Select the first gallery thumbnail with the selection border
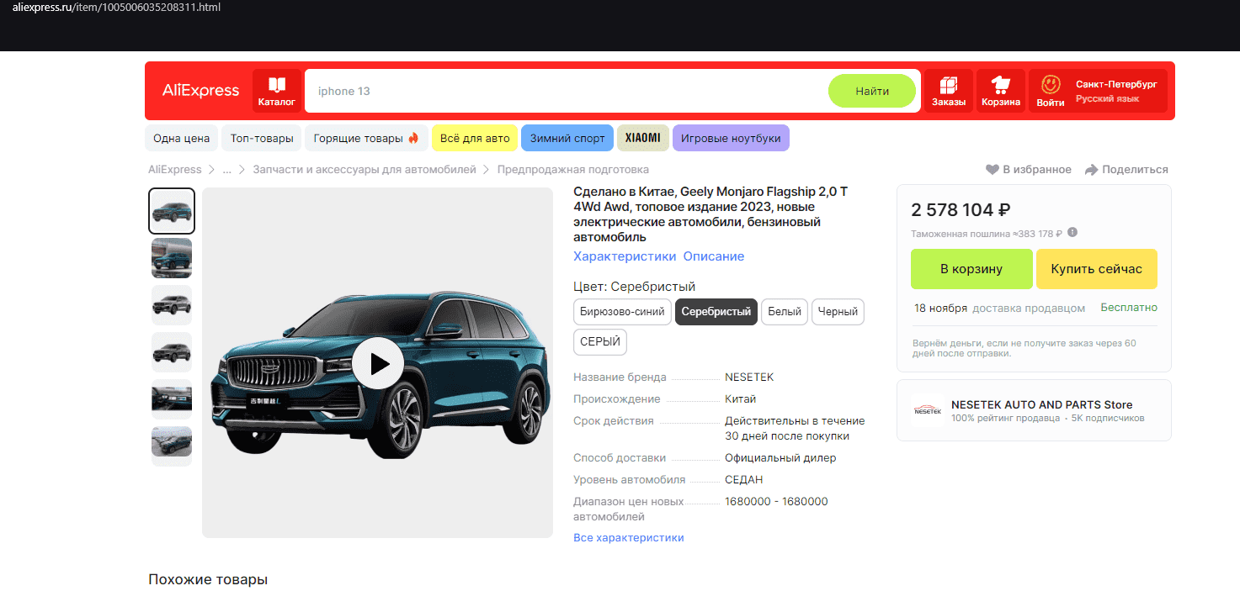This screenshot has height=591, width=1240. (172, 211)
